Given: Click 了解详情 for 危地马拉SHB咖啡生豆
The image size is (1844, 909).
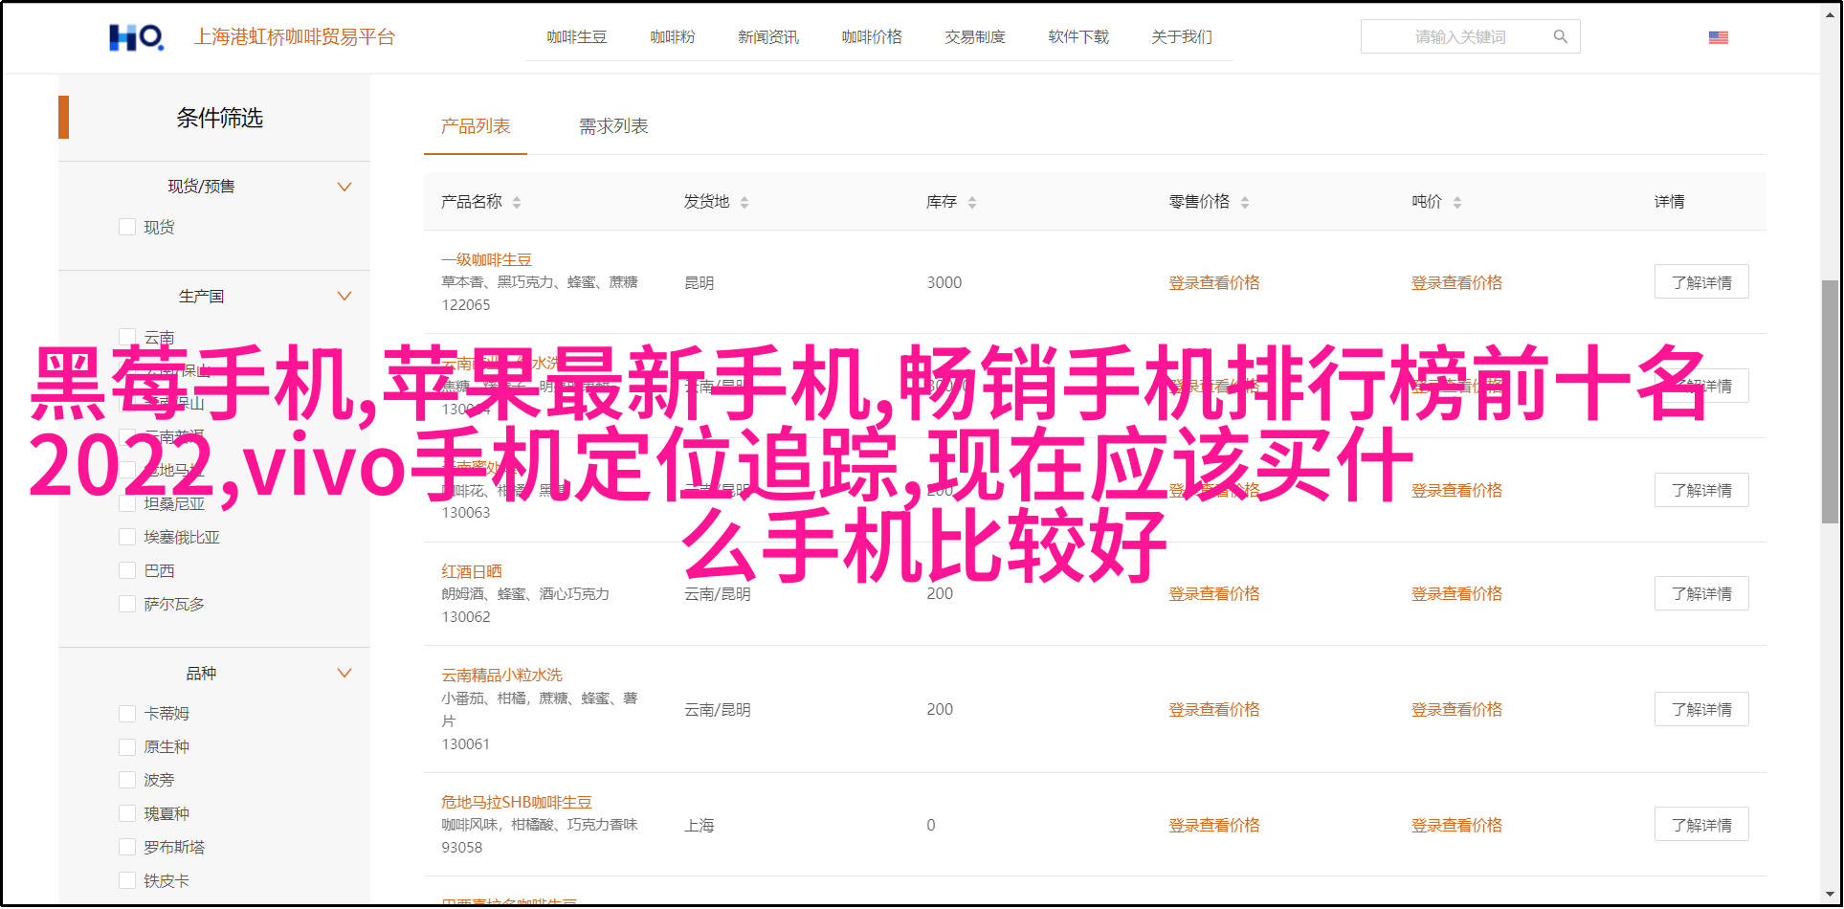Looking at the screenshot, I should pos(1701,825).
